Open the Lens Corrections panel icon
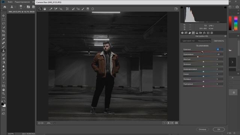 click(x=201, y=33)
